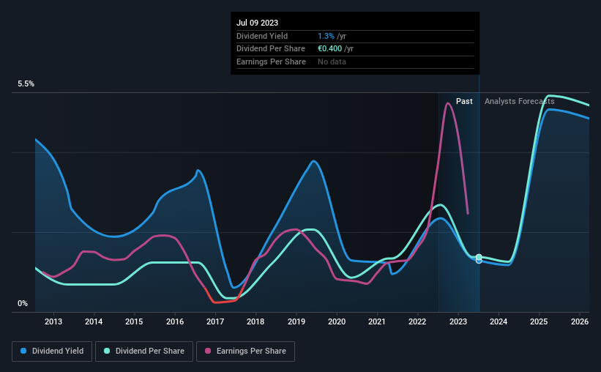601x372 pixels.
Task: Toggle the Dividend Per Share legend button
Action: point(144,351)
